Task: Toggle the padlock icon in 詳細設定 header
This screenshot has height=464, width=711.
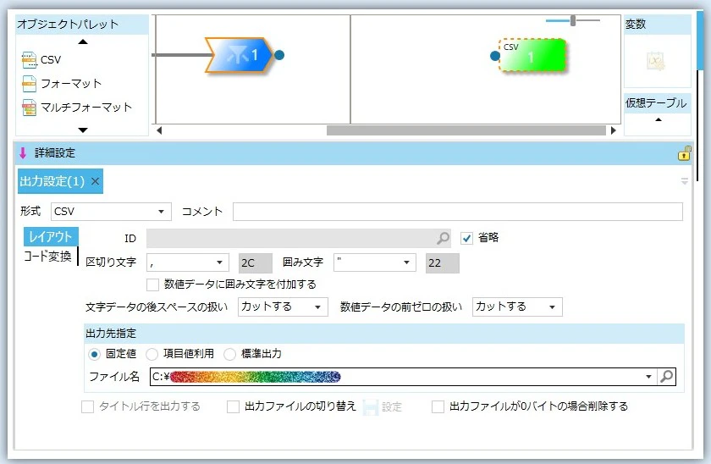Action: tap(684, 153)
